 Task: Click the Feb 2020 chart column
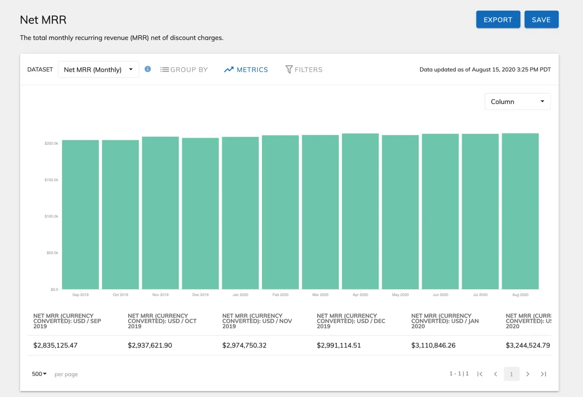pos(280,212)
